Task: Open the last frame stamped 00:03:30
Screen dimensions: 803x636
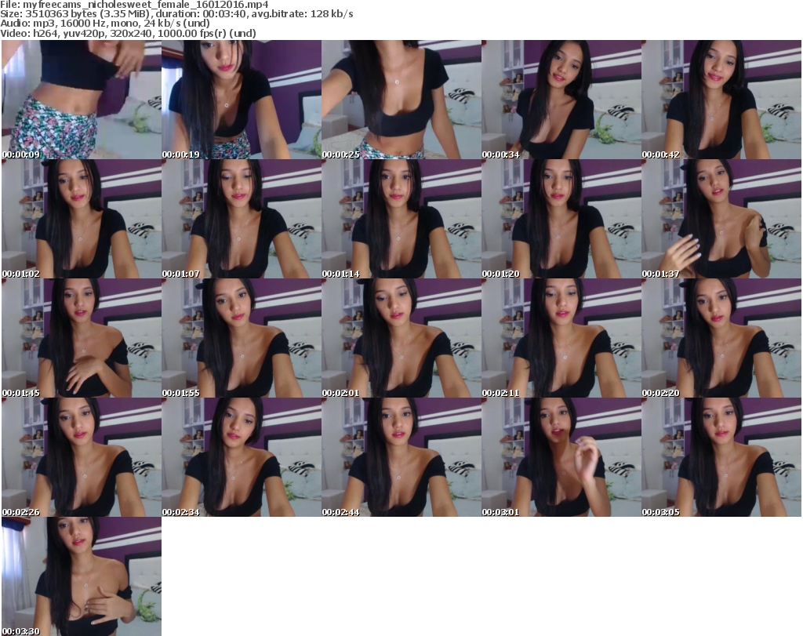Action: [x=82, y=576]
